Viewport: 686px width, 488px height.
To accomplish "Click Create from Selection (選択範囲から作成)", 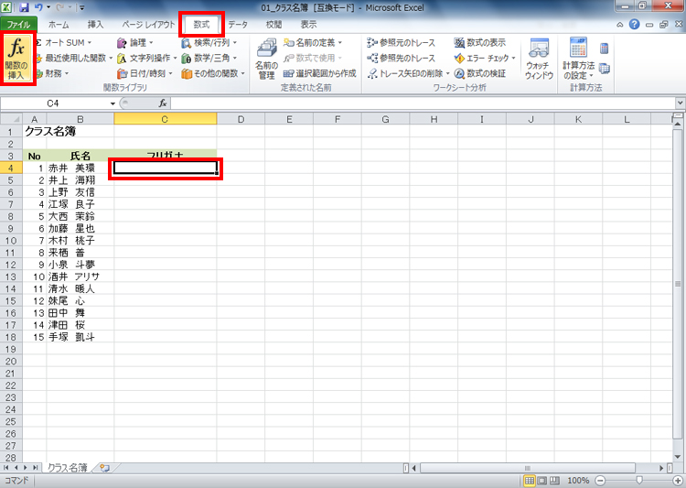I will click(x=320, y=73).
